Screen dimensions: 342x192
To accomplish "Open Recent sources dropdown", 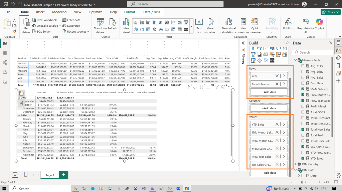I will pos(77,32).
